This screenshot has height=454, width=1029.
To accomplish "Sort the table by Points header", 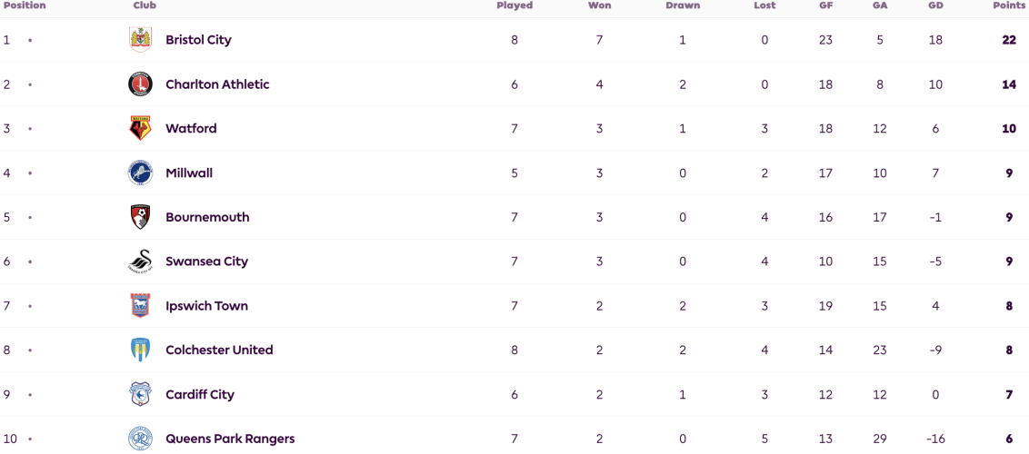I will [1009, 5].
